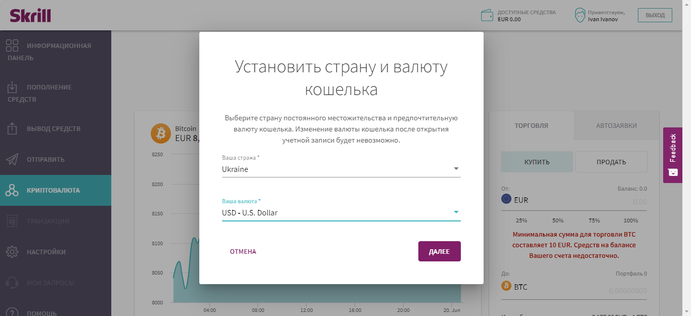Screen dimensions: 691x316
Task: Click the EUR flag icon in trade panel
Action: click(x=506, y=200)
